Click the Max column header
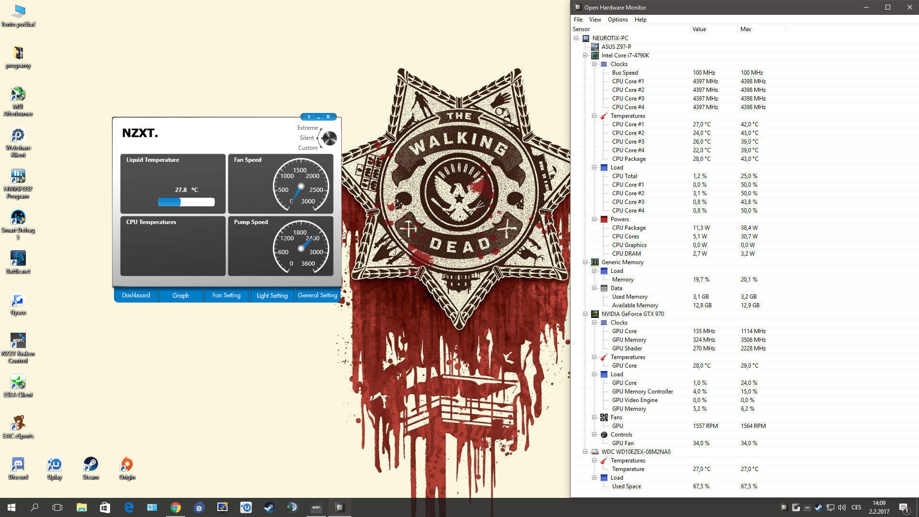919x517 pixels. pyautogui.click(x=762, y=29)
